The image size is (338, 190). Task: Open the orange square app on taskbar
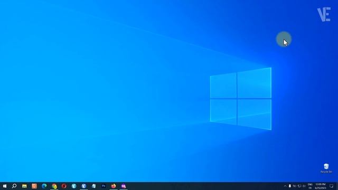[34, 186]
